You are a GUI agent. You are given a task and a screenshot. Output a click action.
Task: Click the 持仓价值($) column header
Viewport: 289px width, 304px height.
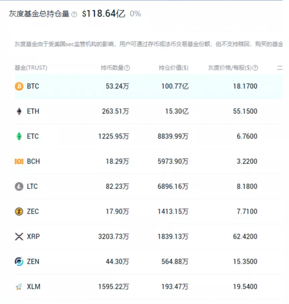(x=173, y=68)
